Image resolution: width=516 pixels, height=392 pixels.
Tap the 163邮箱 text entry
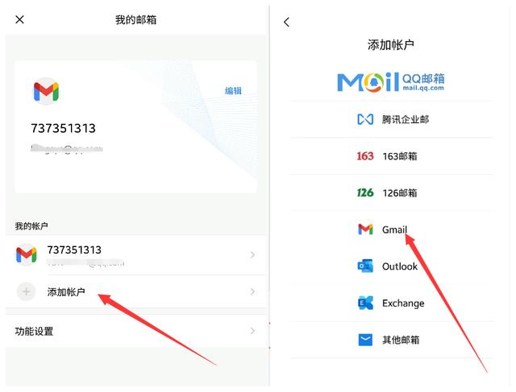(x=399, y=156)
